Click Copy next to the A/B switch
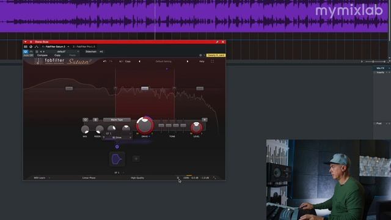 128,61
